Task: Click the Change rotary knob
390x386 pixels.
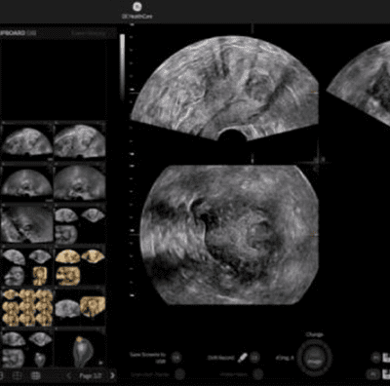Action: (x=314, y=358)
